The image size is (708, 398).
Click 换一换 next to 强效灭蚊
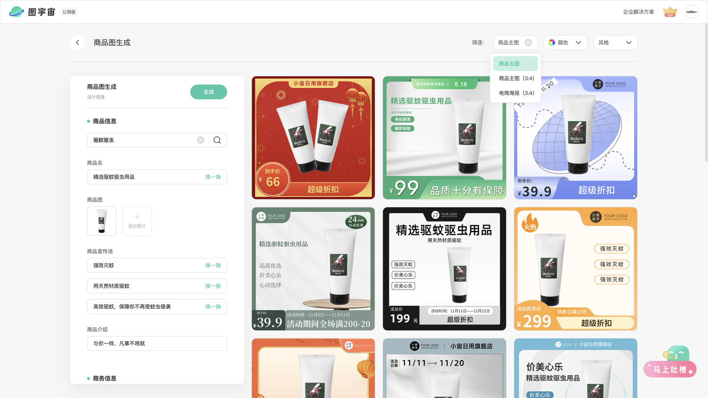(213, 265)
